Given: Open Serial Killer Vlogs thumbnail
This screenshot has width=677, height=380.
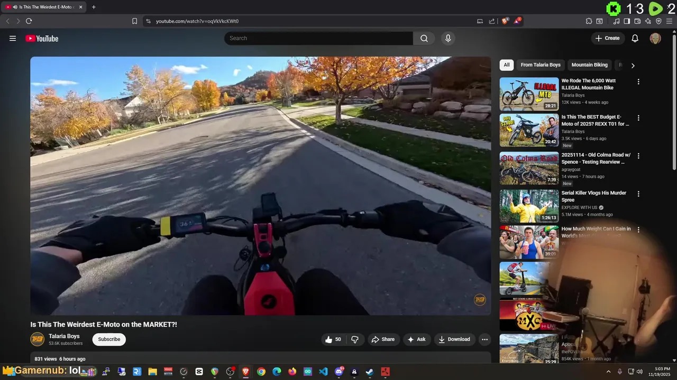Looking at the screenshot, I should coord(529,206).
